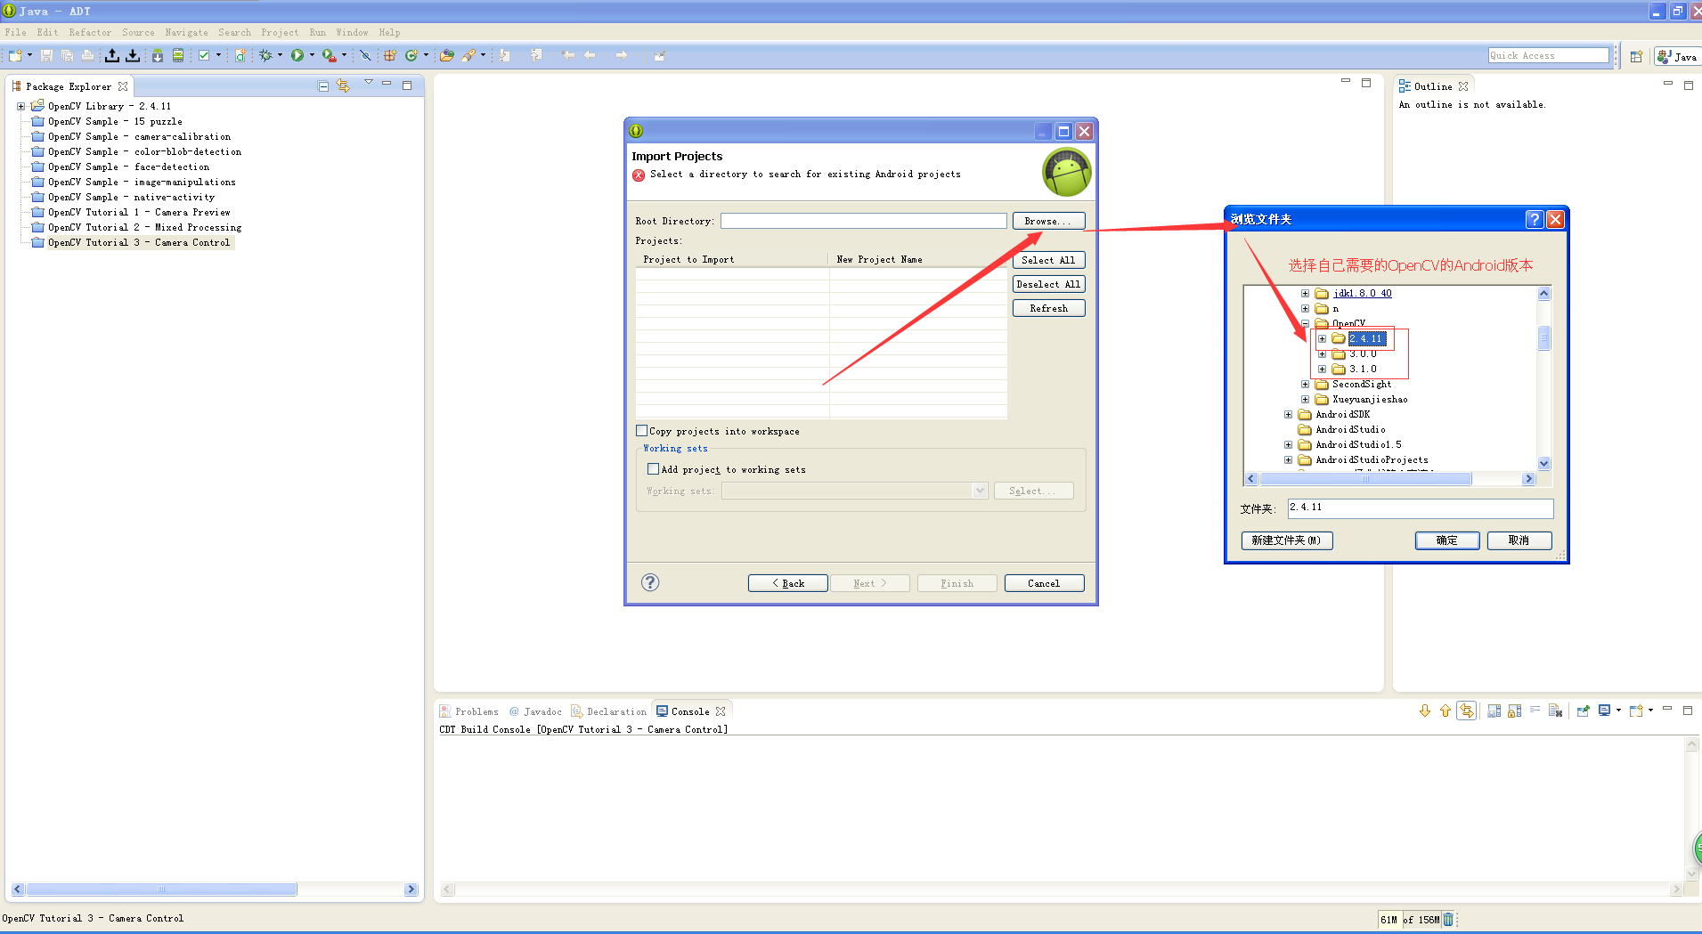1702x934 pixels.
Task: Click Collapse All in Package Explorer
Action: (x=323, y=86)
